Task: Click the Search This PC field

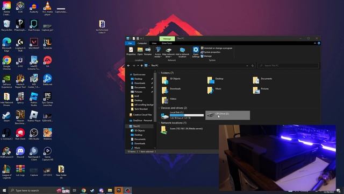Action: coord(288,66)
